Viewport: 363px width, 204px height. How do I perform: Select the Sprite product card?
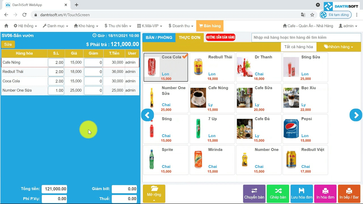[166, 160]
